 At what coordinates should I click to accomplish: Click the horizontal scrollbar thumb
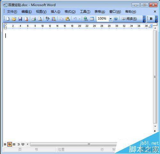74,144
